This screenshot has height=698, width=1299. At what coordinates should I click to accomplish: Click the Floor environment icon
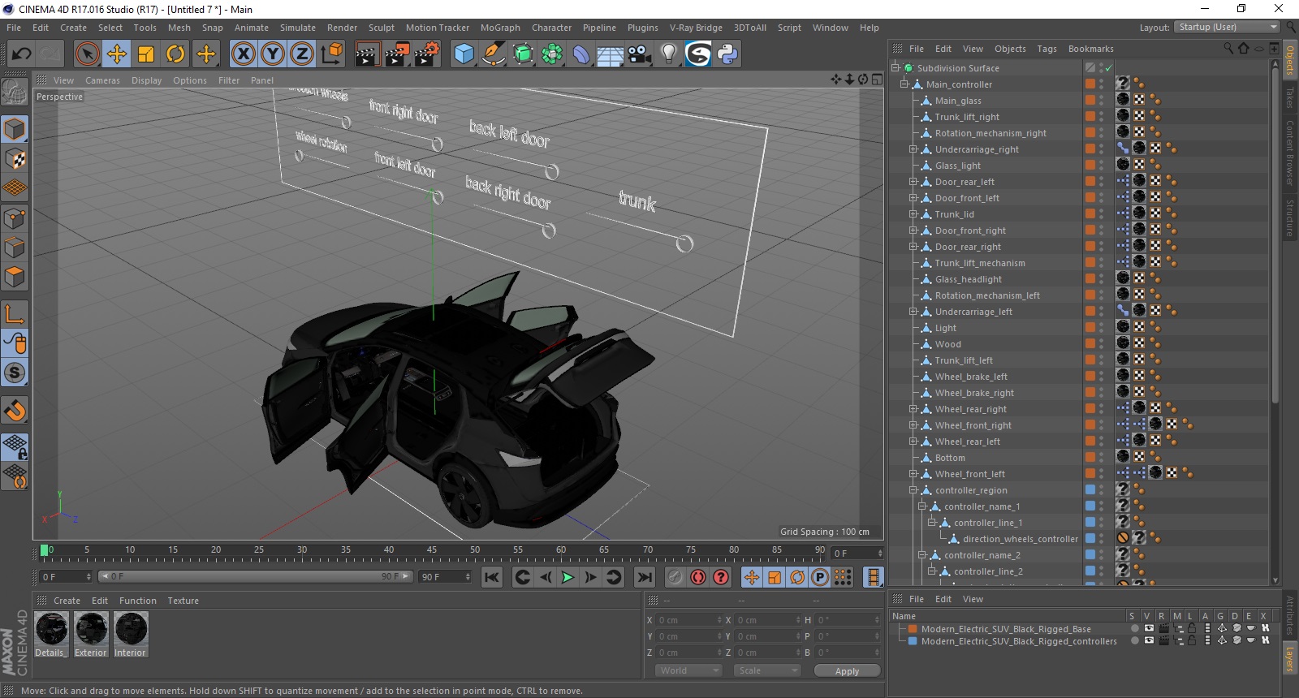coord(610,54)
